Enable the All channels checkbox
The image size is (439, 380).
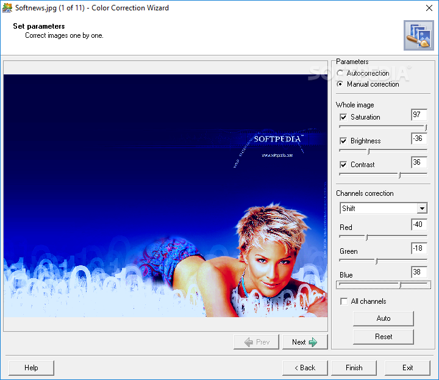[x=344, y=301]
